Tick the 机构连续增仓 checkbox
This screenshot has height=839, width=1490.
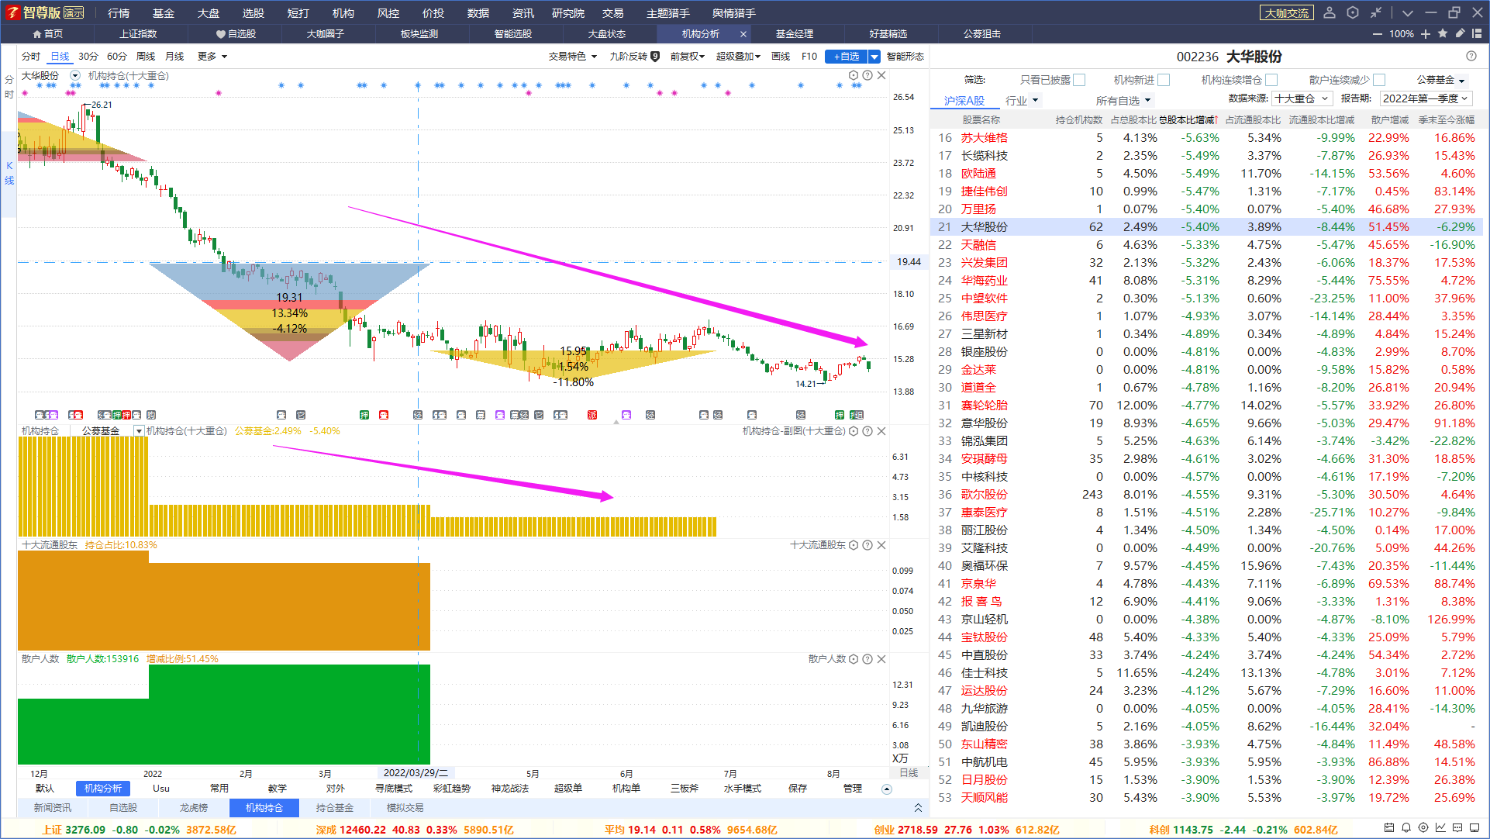[1271, 80]
